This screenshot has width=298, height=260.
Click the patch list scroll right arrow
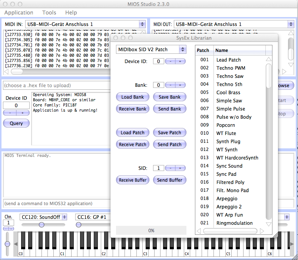click(262, 231)
